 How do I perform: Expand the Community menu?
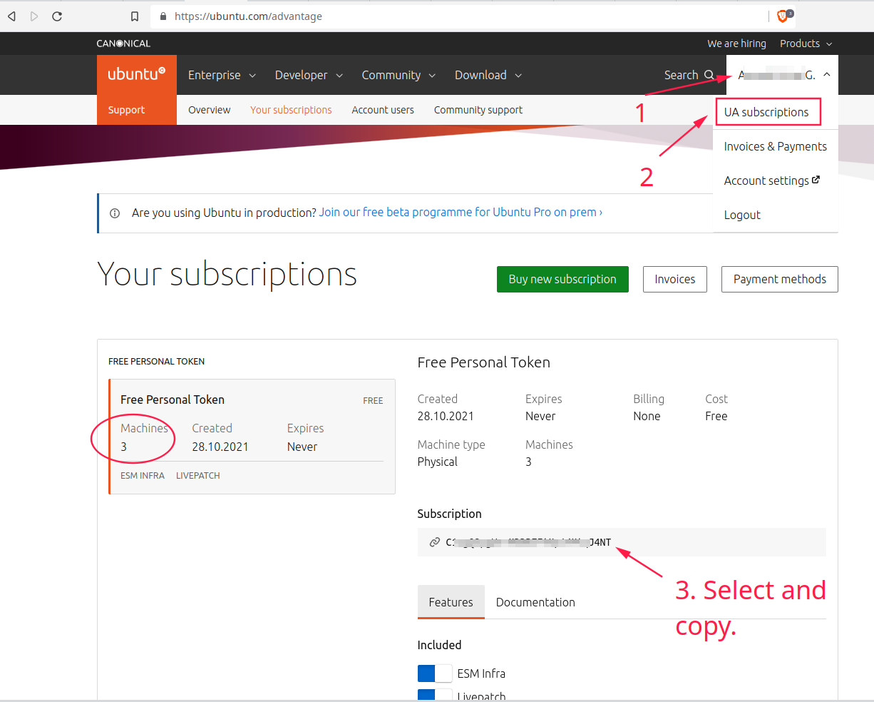click(399, 75)
